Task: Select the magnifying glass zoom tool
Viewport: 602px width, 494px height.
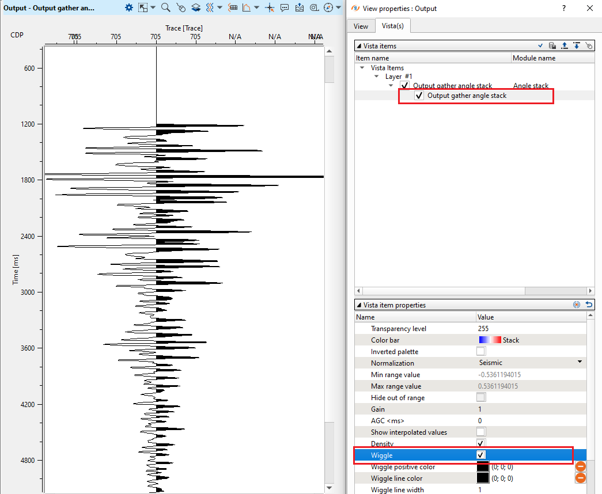Action: [165, 7]
